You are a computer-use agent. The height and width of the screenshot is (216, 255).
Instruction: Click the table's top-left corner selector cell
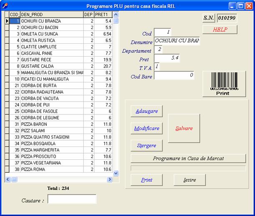coord(7,15)
